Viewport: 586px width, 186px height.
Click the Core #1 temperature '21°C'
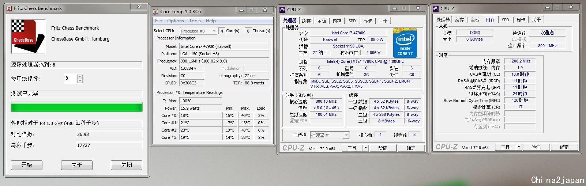(200, 123)
